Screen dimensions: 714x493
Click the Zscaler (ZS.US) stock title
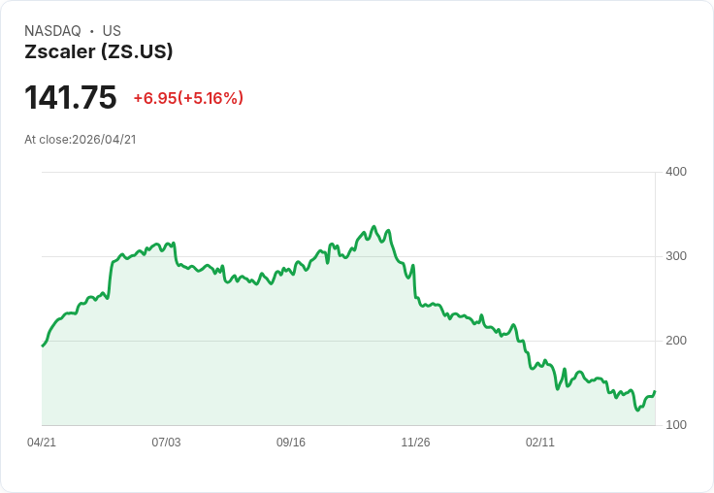click(x=98, y=51)
